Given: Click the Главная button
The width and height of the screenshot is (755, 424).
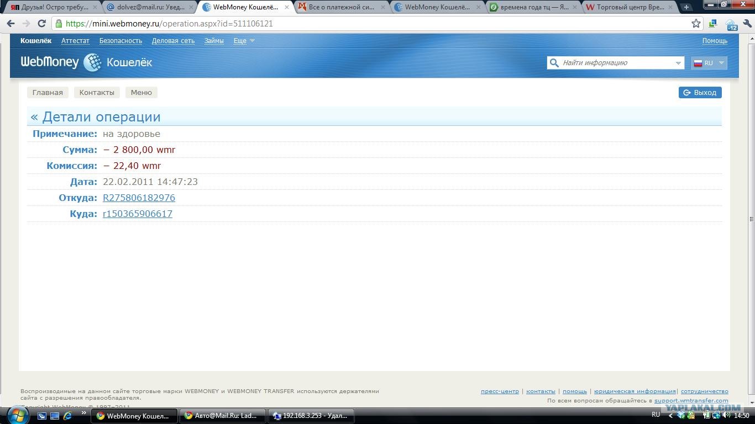Looking at the screenshot, I should tap(48, 92).
